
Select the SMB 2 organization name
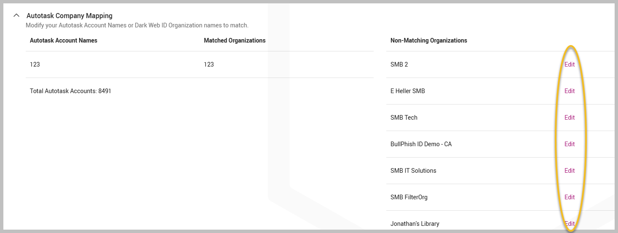coord(399,64)
